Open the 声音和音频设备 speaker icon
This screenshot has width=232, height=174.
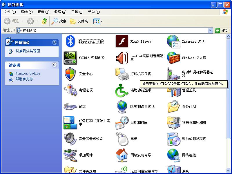pos(70,139)
